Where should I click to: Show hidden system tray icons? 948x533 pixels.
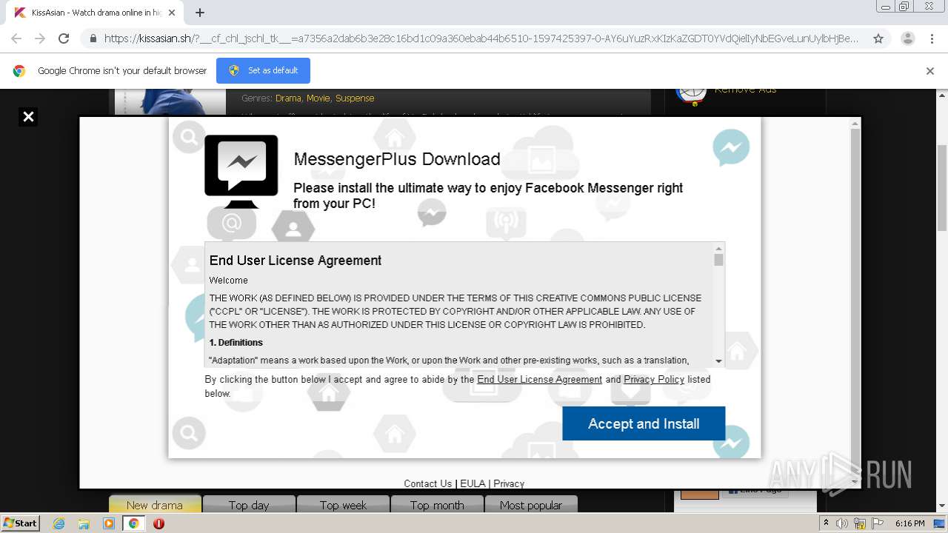826,523
